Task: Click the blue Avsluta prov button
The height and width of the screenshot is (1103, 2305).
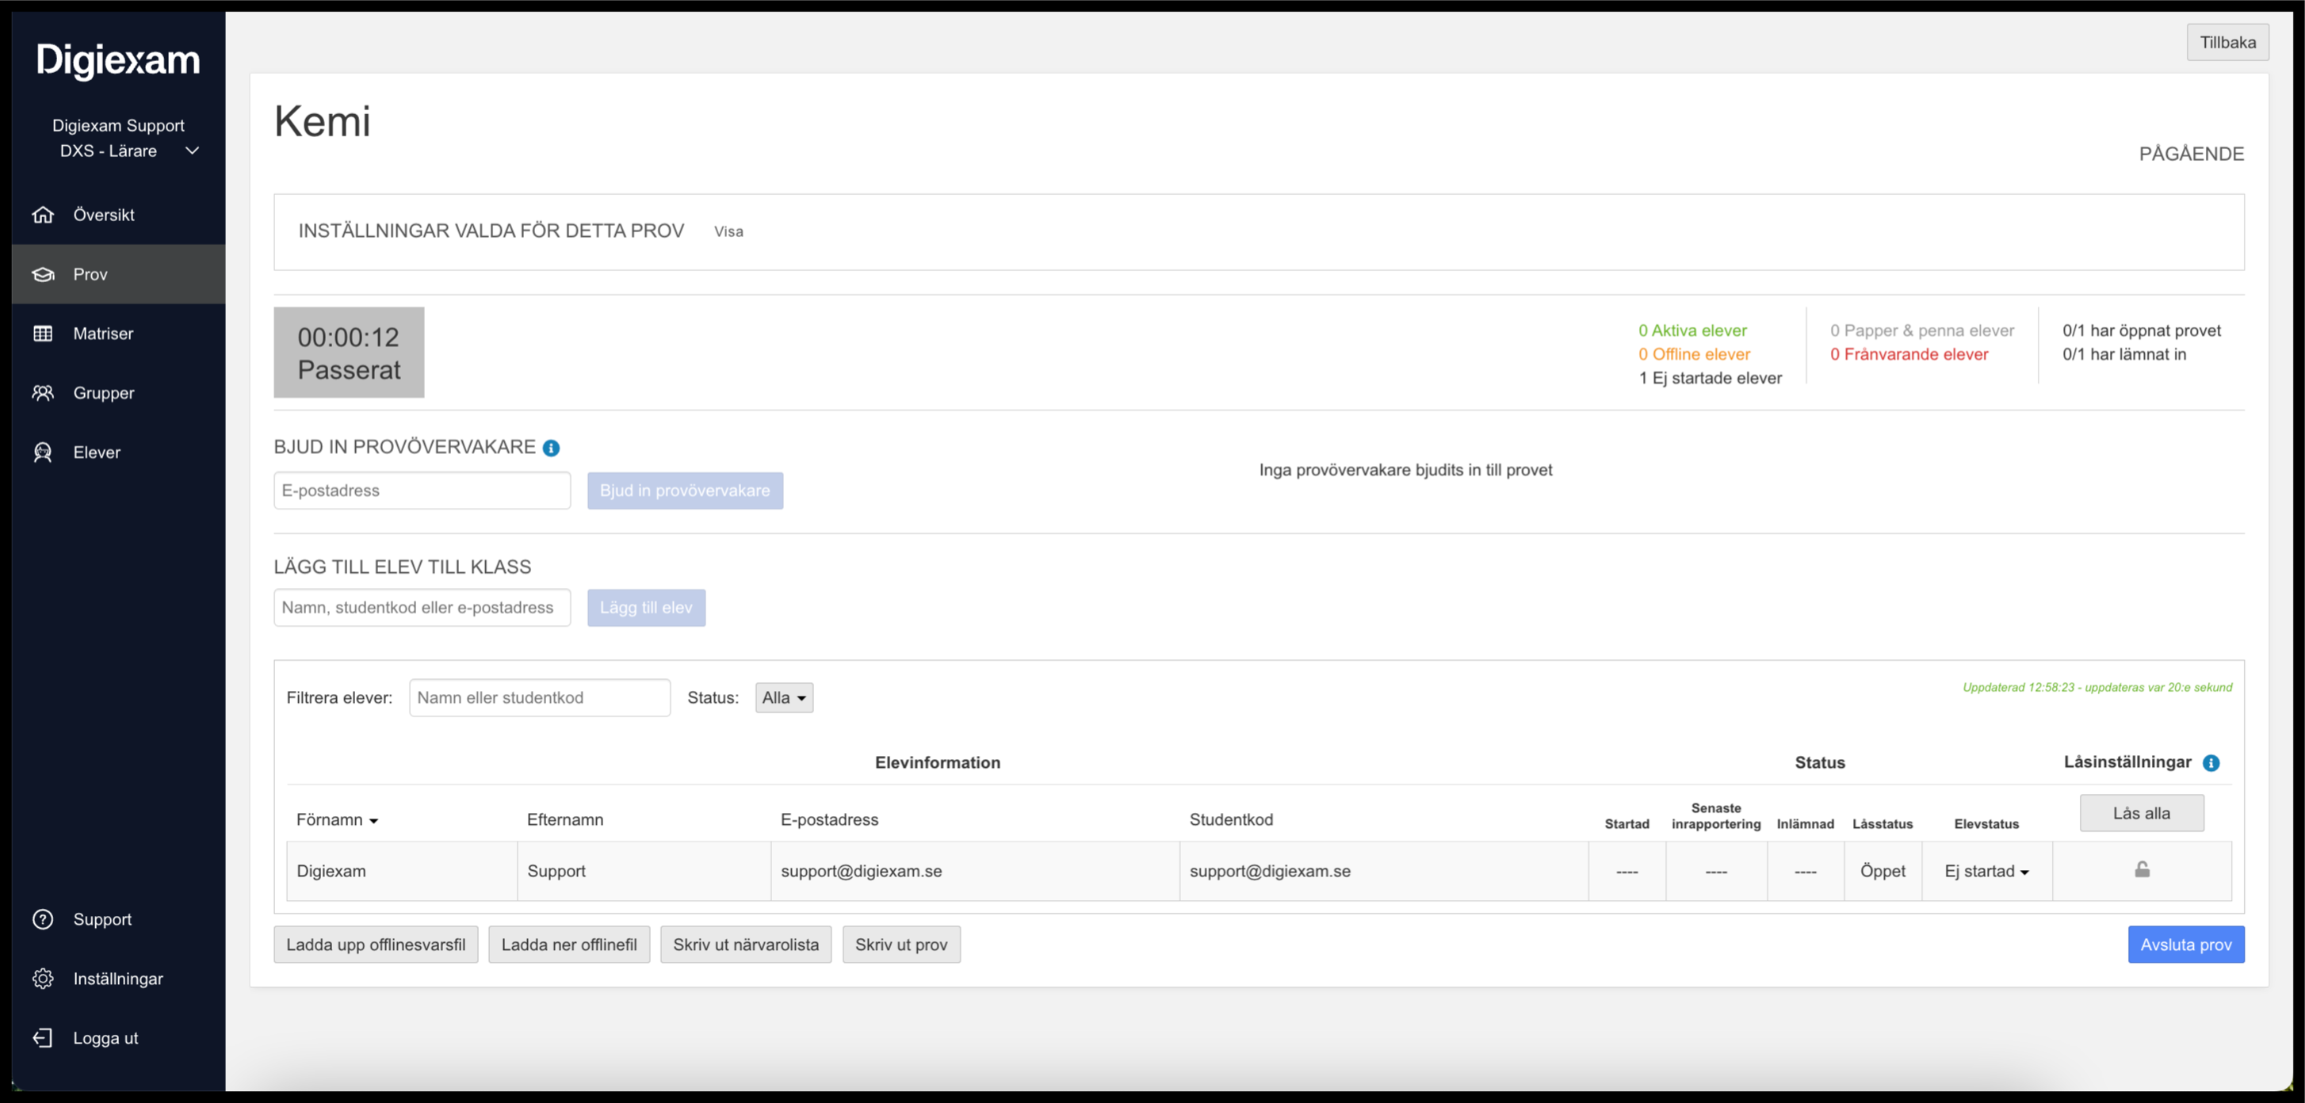Action: pyautogui.click(x=2186, y=945)
